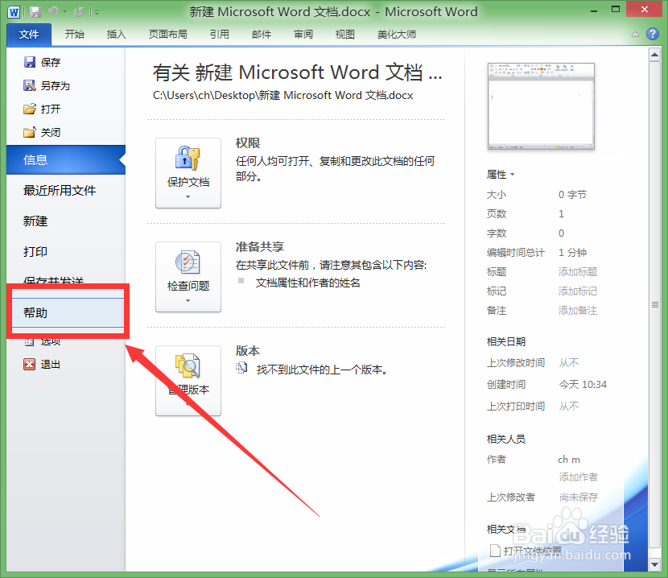Click 退出 to exit Word

[42, 365]
